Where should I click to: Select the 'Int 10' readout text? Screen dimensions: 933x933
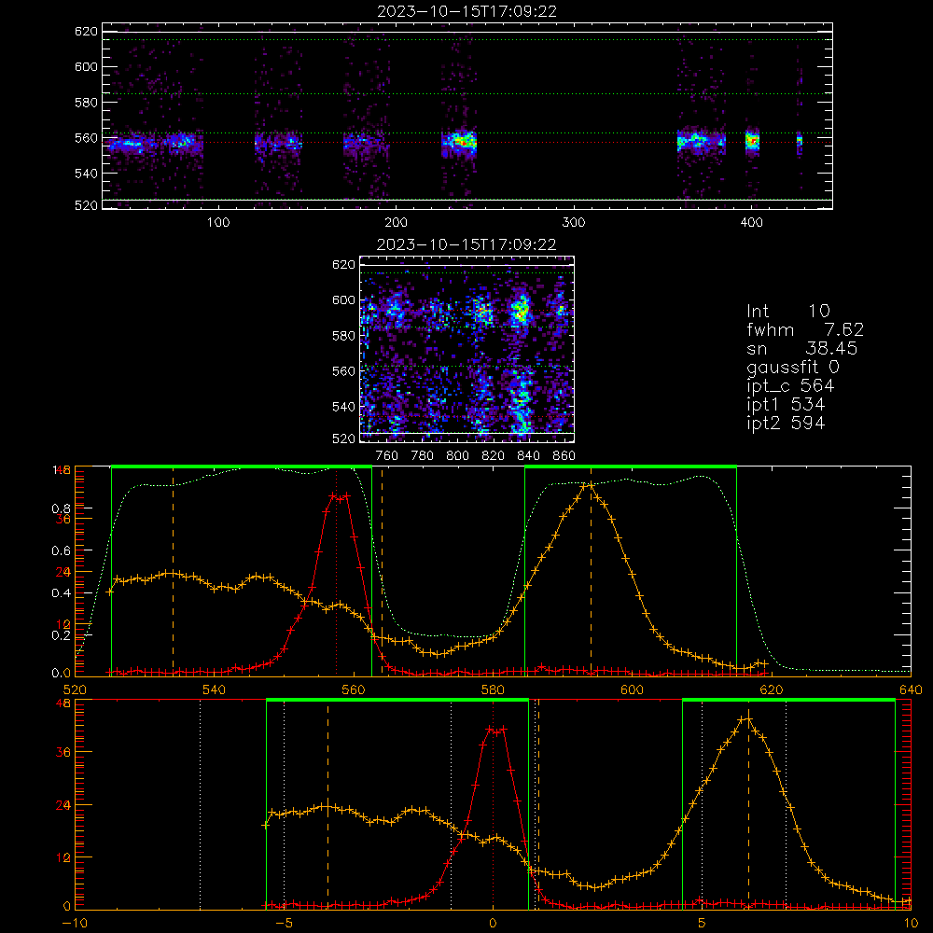787,311
